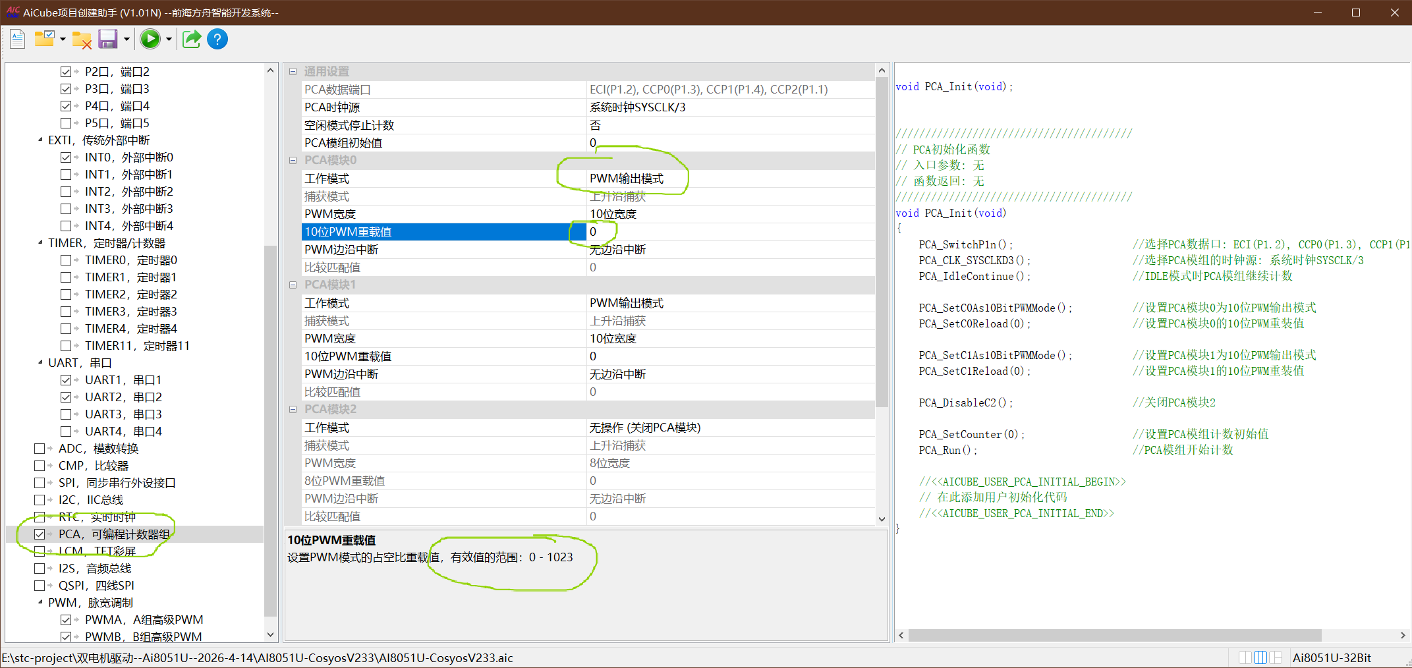1412x668 pixels.
Task: Click AiCube app logo in title bar
Action: pyautogui.click(x=13, y=12)
